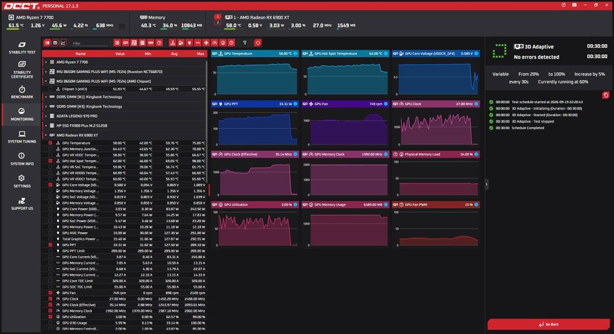This screenshot has height=334, width=614.
Task: Open the System Info section
Action: coord(22,159)
